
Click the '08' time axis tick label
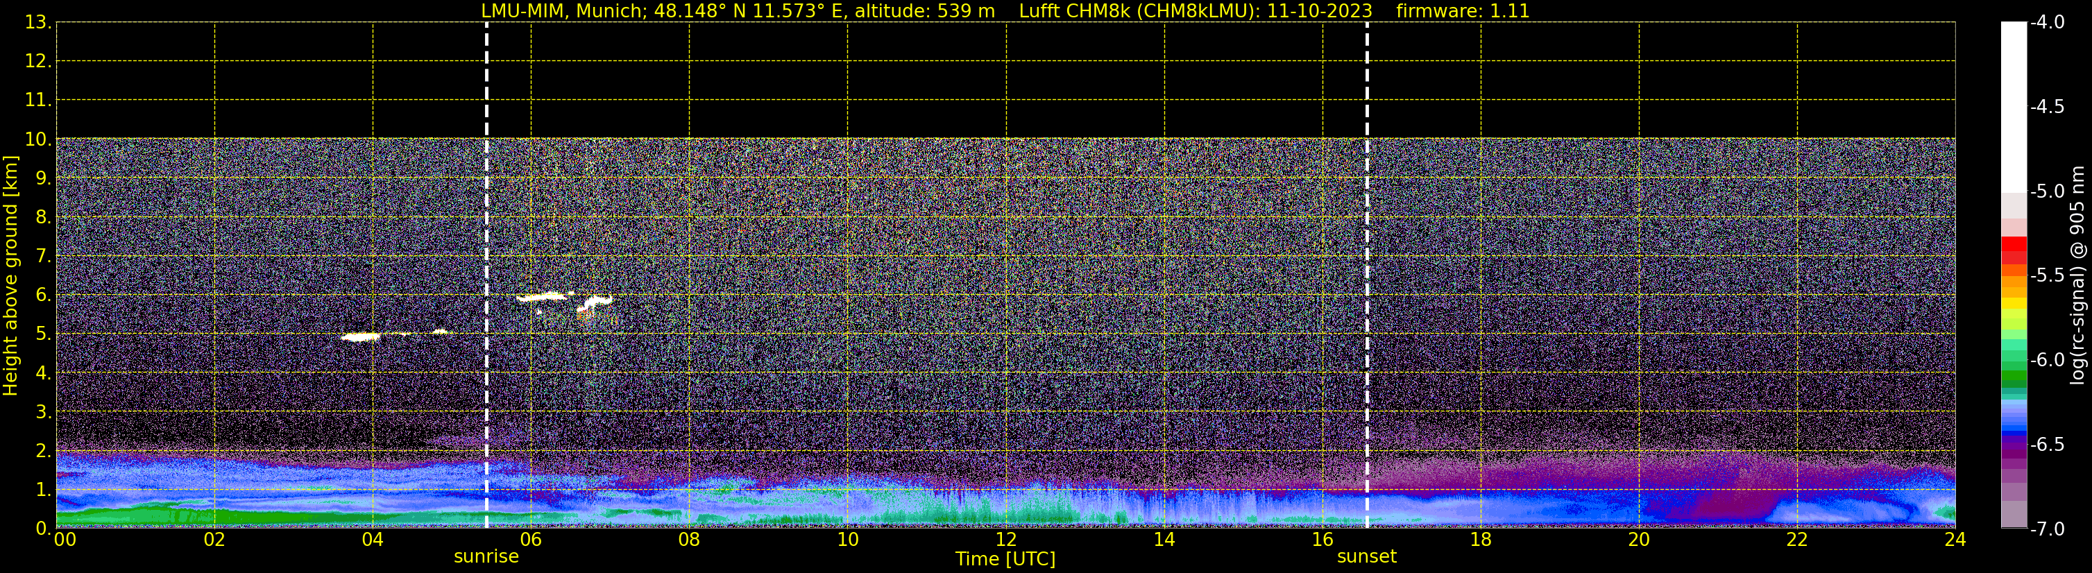click(689, 540)
